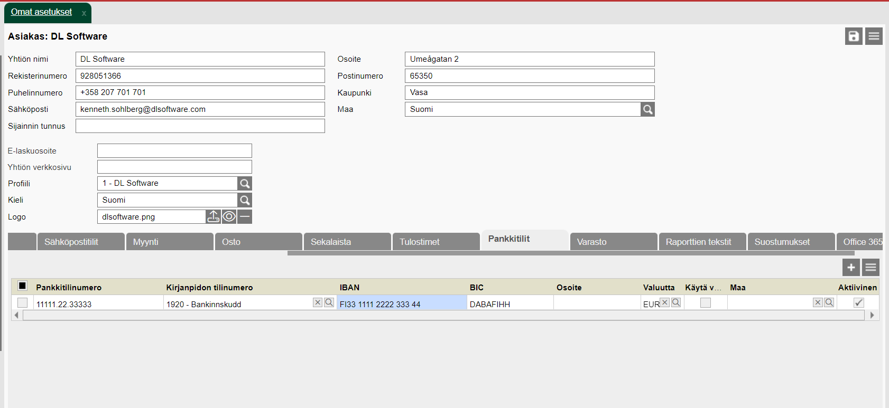Click the first unlabeled grey tab

pyautogui.click(x=22, y=242)
